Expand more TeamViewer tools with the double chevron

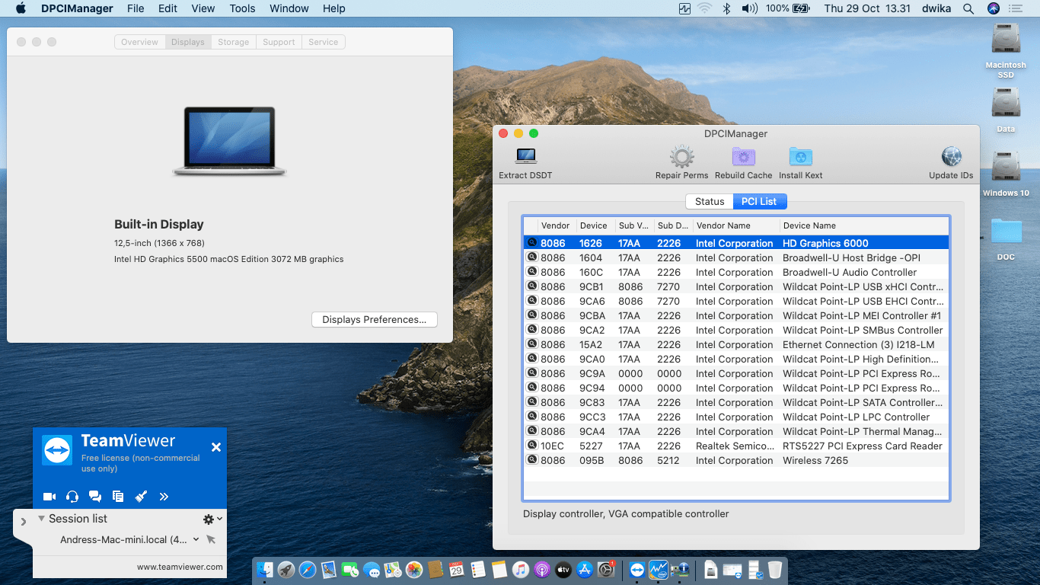coord(164,497)
